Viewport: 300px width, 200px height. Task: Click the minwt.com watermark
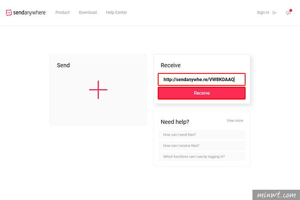pos(276,195)
